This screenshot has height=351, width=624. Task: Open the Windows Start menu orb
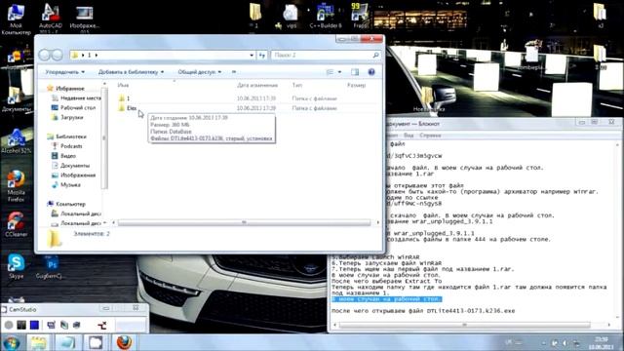[12, 342]
